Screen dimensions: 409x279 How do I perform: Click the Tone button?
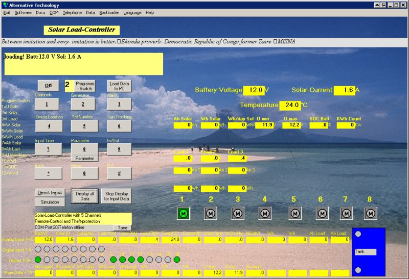click(123, 227)
